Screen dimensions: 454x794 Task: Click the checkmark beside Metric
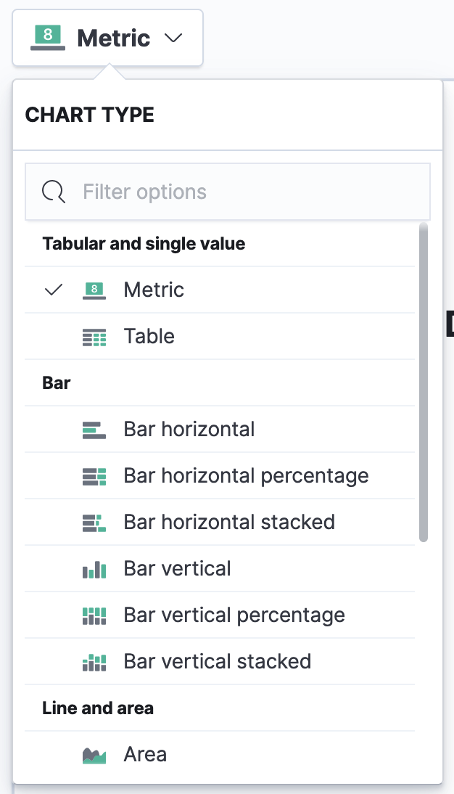point(54,290)
